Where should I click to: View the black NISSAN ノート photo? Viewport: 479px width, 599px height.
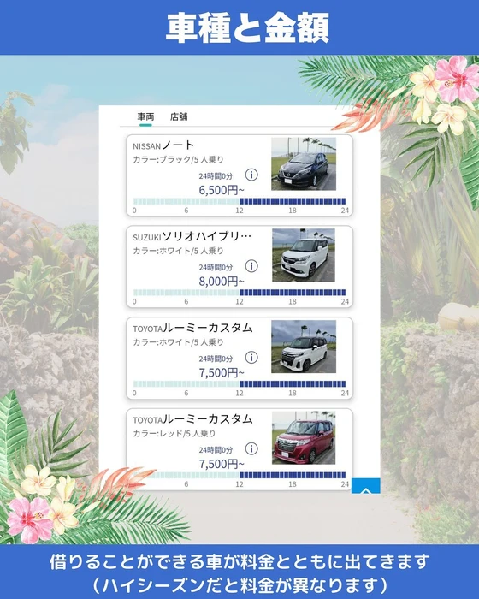(x=304, y=164)
